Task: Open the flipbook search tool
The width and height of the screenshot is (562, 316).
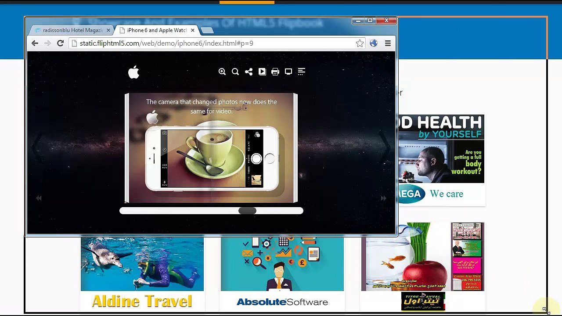Action: click(x=235, y=72)
